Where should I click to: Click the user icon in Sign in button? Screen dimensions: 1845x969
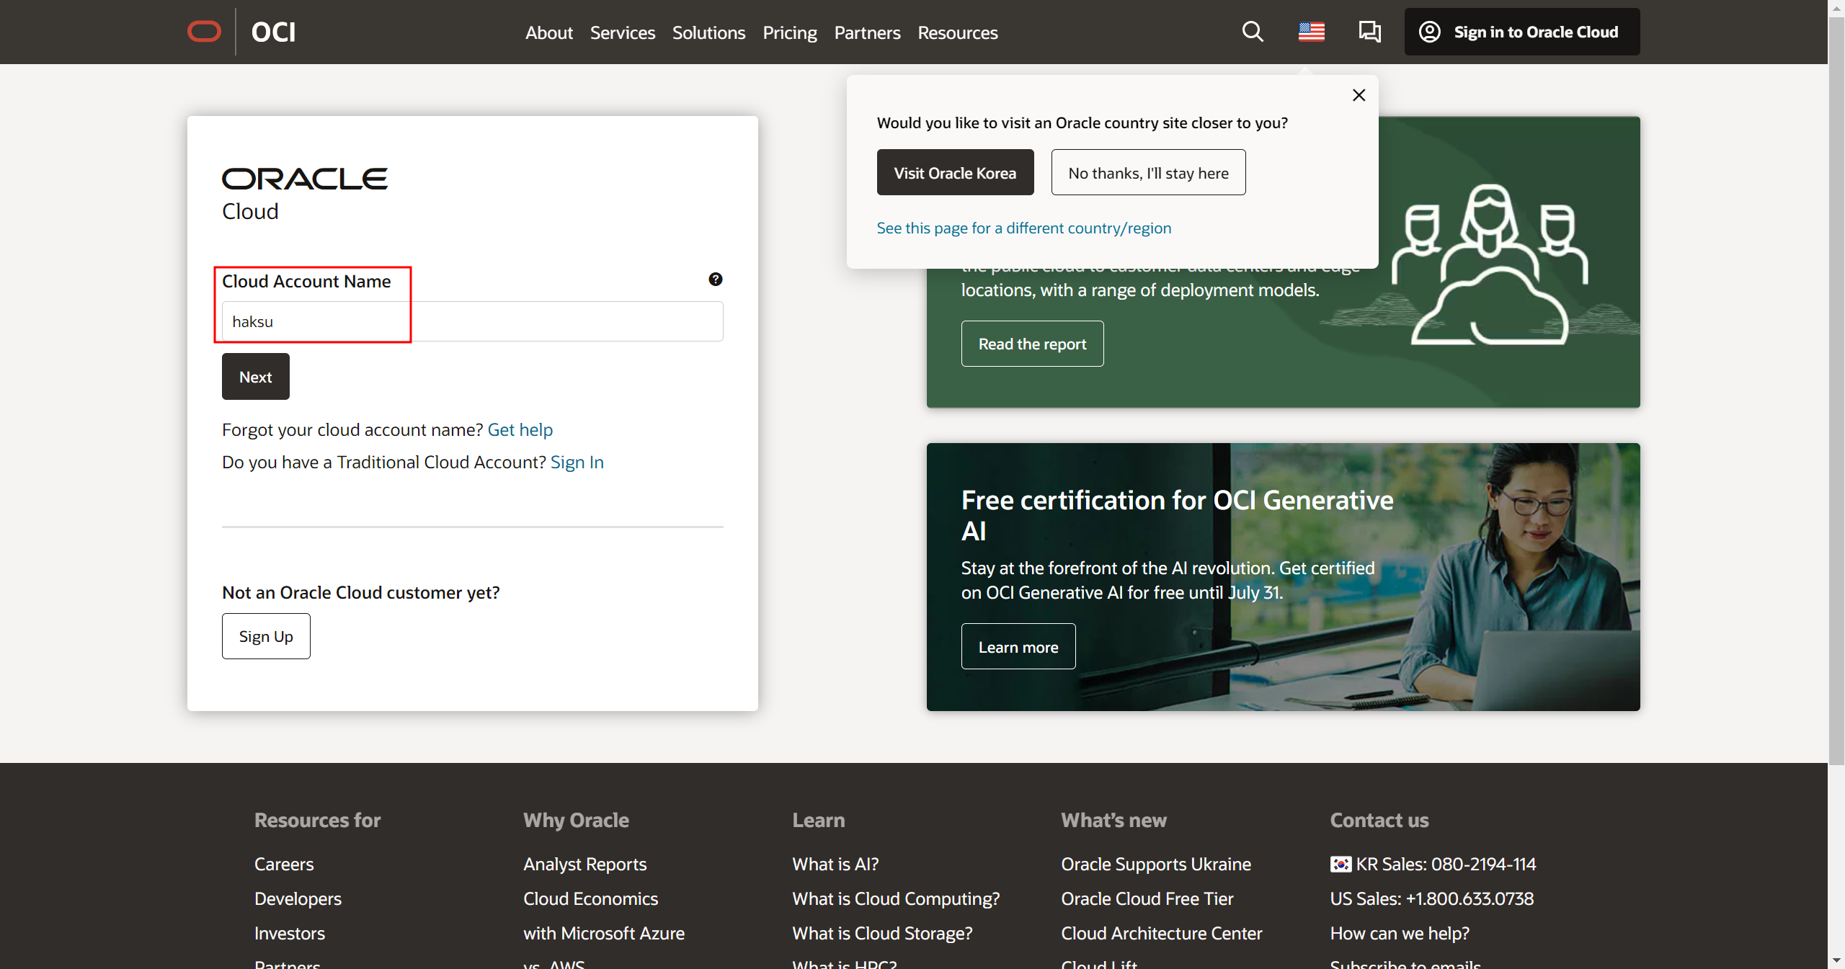(1429, 32)
